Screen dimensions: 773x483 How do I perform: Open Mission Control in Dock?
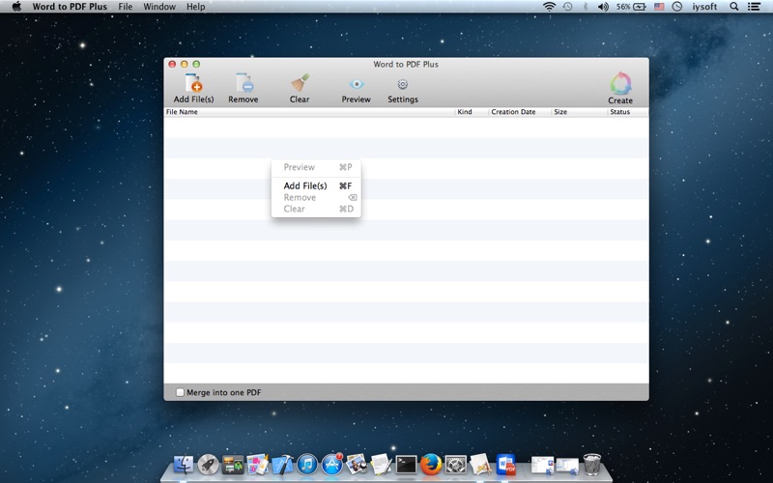233,465
